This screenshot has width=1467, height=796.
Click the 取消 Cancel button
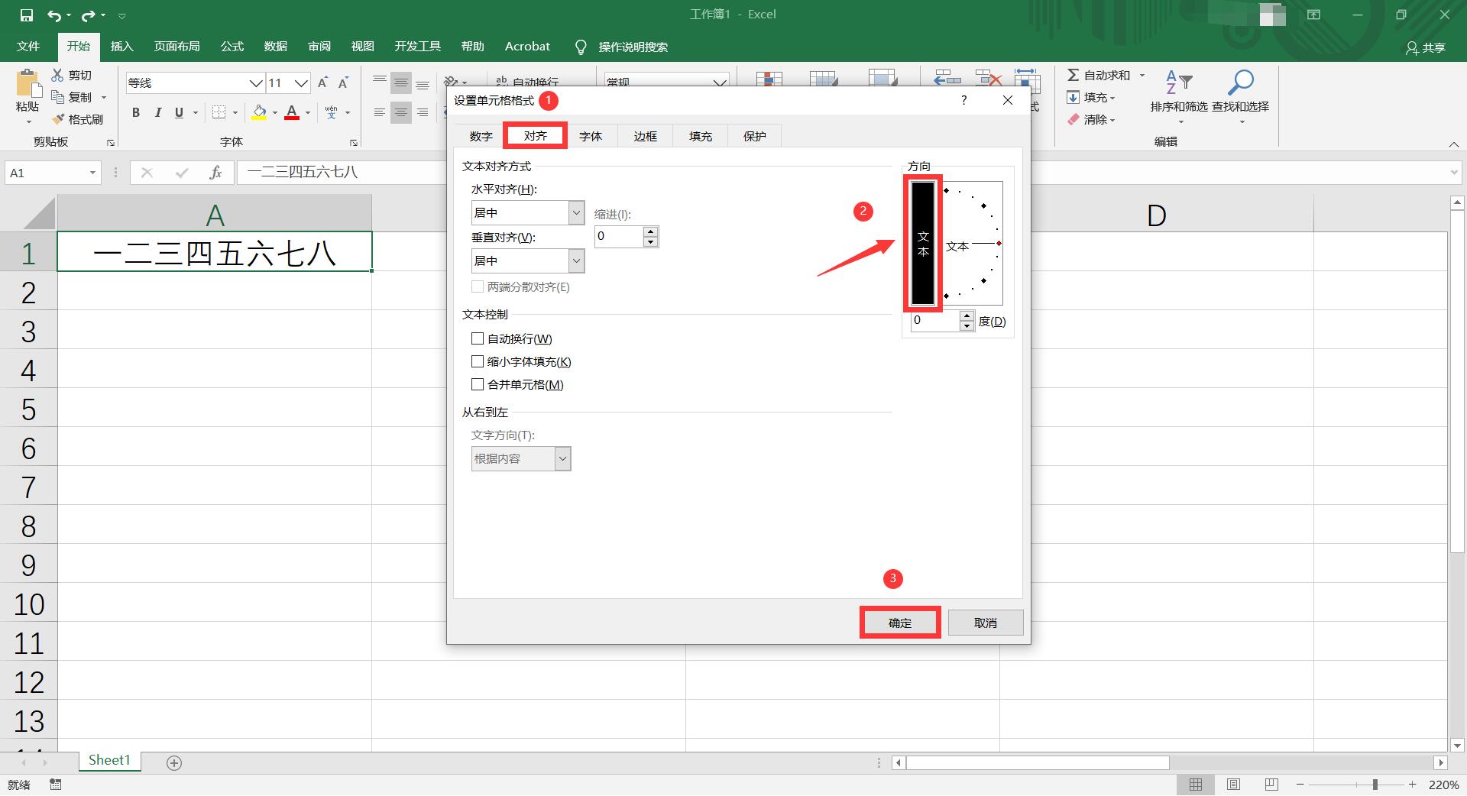[986, 623]
